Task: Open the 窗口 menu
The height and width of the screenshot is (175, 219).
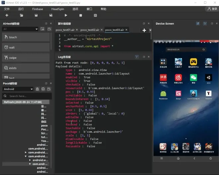Action: (x=89, y=9)
